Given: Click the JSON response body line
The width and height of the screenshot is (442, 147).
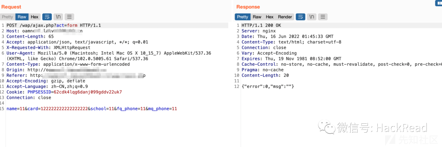Looking at the screenshot, I should coord(268,86).
